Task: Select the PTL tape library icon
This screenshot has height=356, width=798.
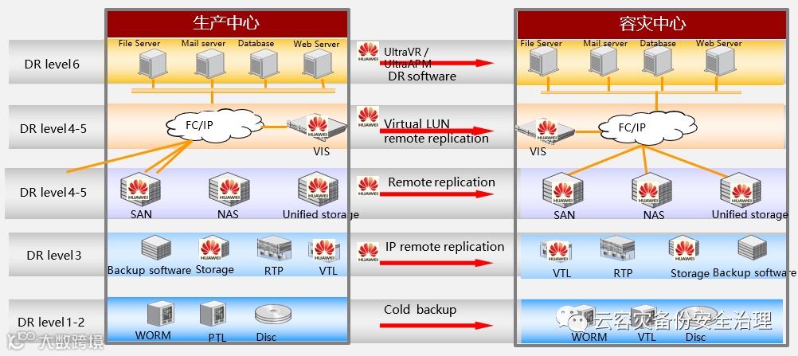Action: click(212, 315)
